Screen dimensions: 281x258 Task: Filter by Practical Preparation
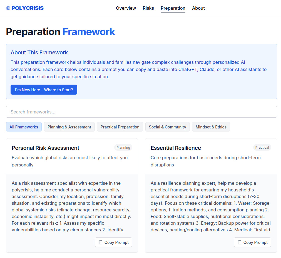click(x=120, y=127)
